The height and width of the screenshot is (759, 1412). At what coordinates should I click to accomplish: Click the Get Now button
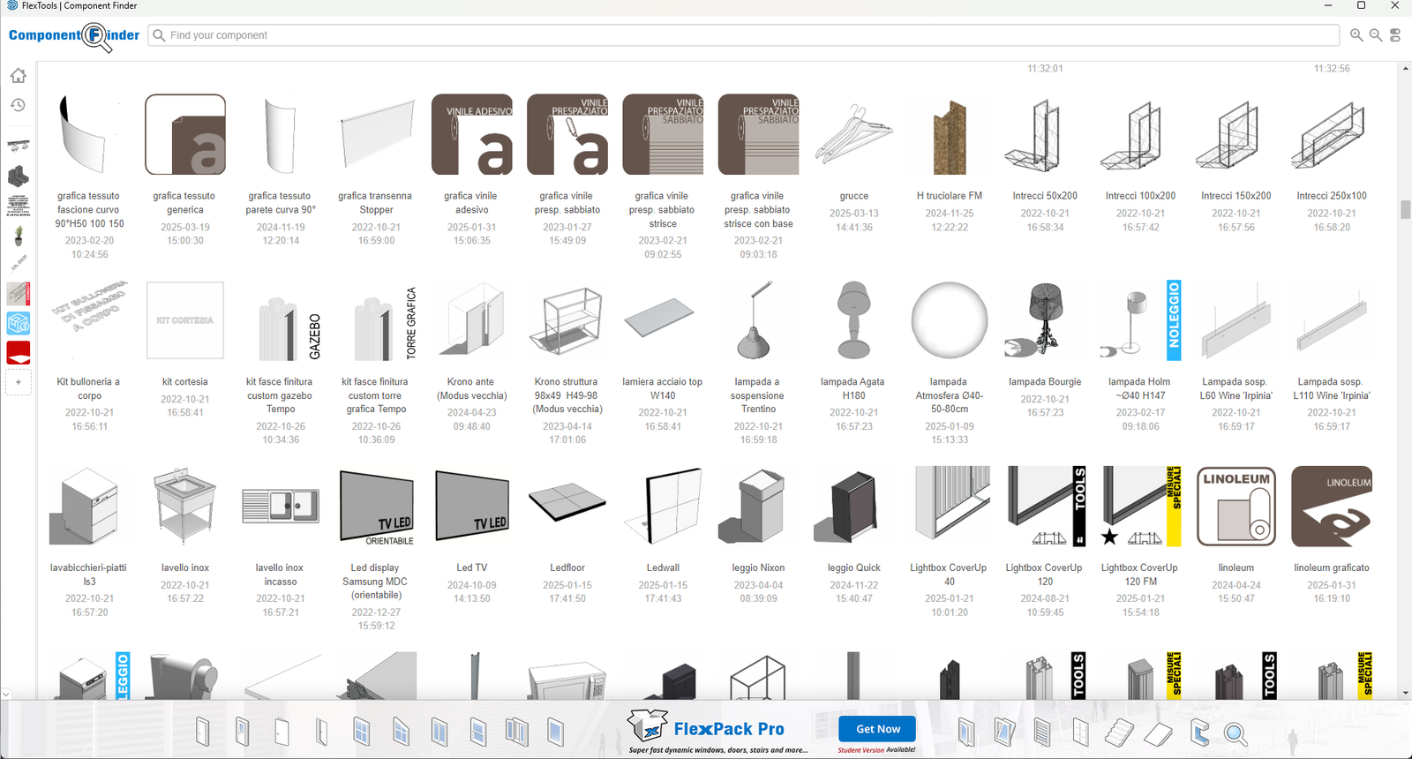877,729
